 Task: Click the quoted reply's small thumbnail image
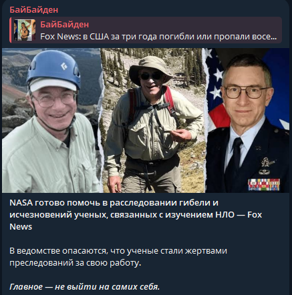[25, 30]
